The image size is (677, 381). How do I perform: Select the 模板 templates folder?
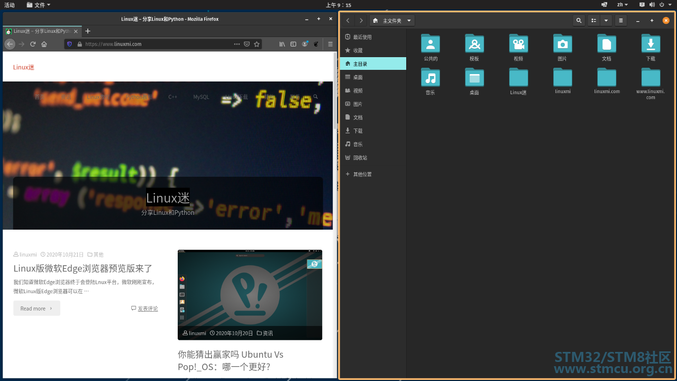pyautogui.click(x=474, y=47)
